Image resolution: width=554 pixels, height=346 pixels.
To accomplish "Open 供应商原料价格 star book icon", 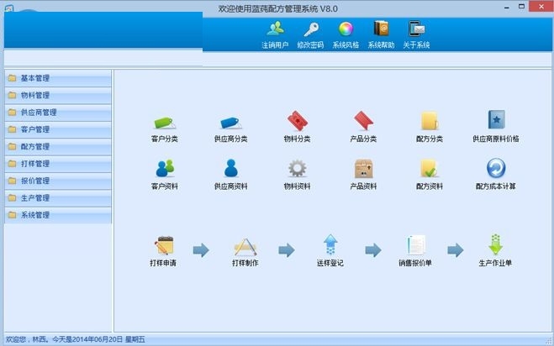I will (496, 120).
